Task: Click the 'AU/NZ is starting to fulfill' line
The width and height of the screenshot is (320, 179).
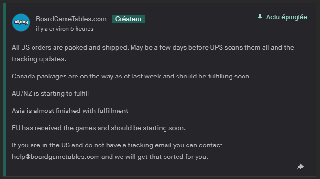Action: coord(50,93)
